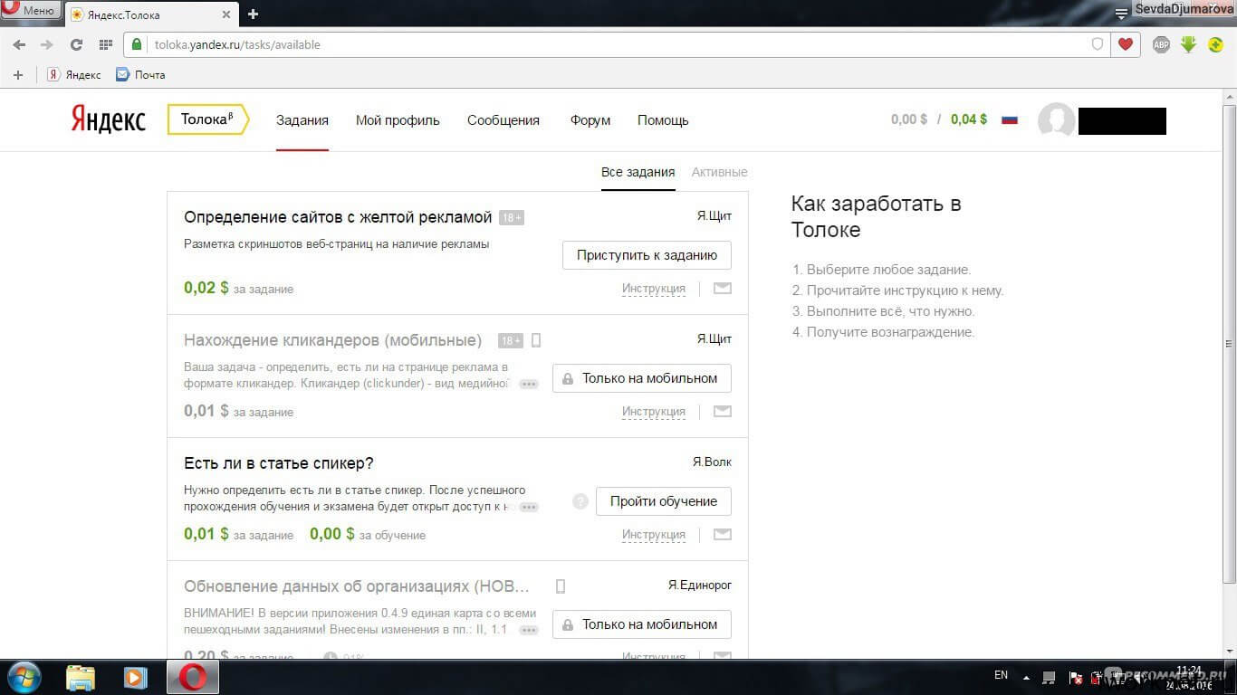
Task: Open the media player taskbar icon
Action: point(135,677)
